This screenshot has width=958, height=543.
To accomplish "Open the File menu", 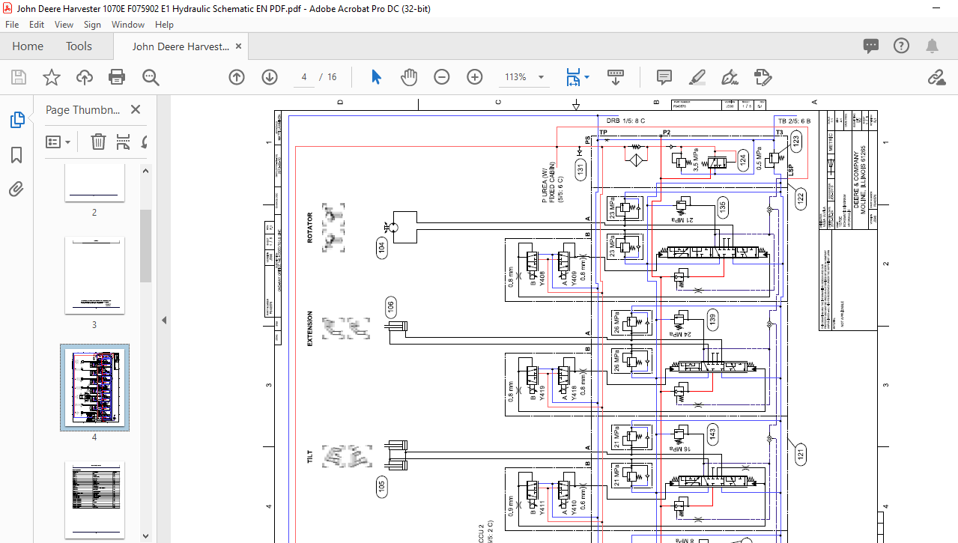I will (x=12, y=25).
